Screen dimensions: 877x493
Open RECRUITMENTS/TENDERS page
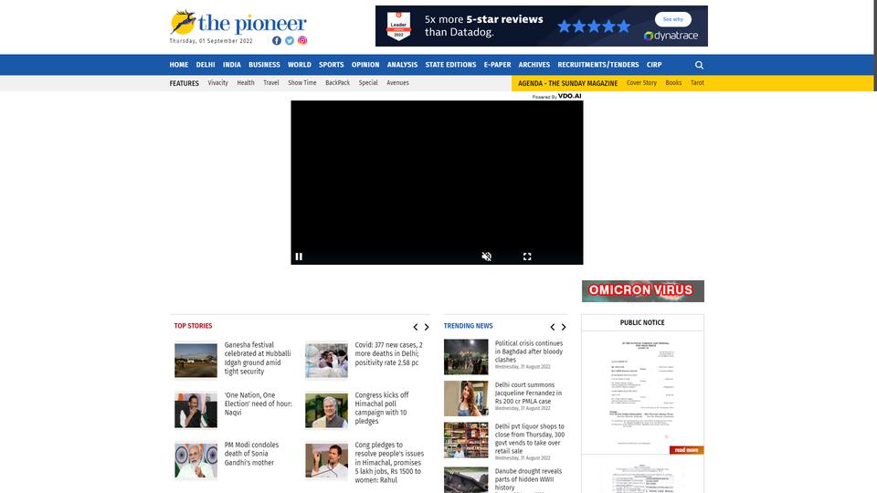(597, 65)
